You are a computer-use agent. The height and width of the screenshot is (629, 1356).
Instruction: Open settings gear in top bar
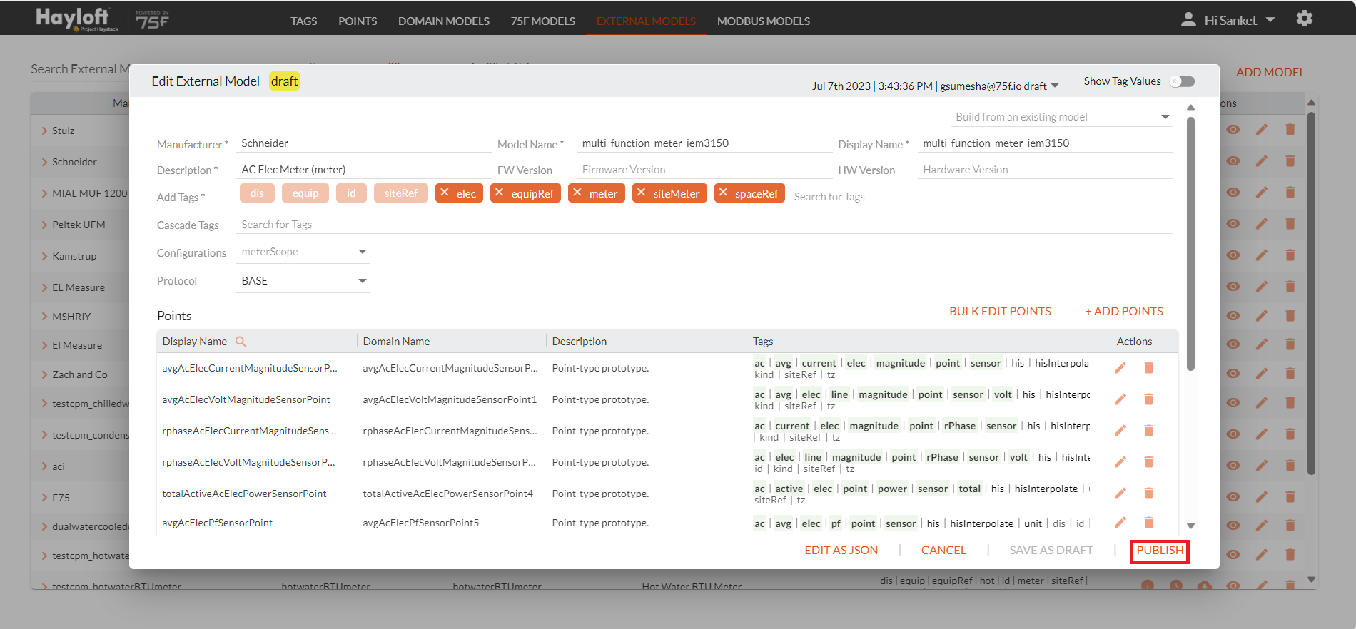point(1305,19)
